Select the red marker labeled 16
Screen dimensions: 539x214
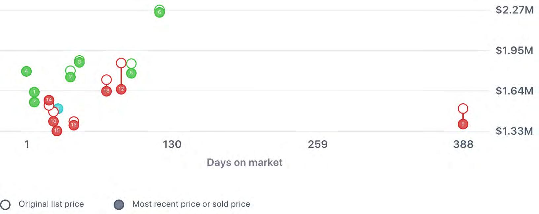coord(106,91)
